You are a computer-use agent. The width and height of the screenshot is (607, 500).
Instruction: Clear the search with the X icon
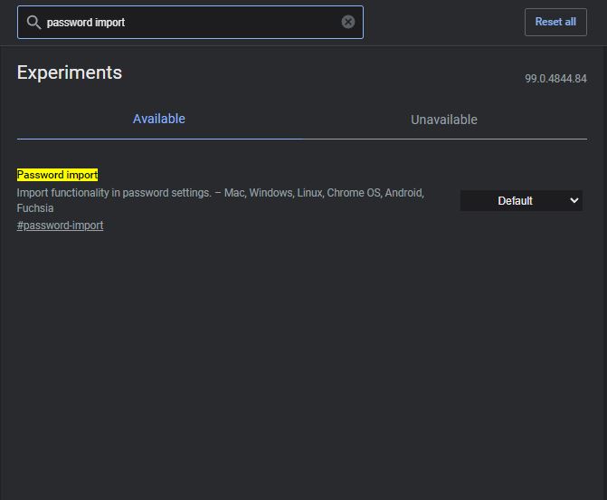[x=347, y=22]
